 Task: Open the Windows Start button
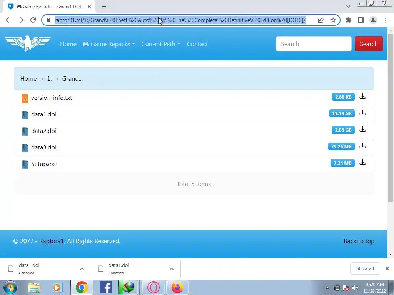click(x=10, y=287)
